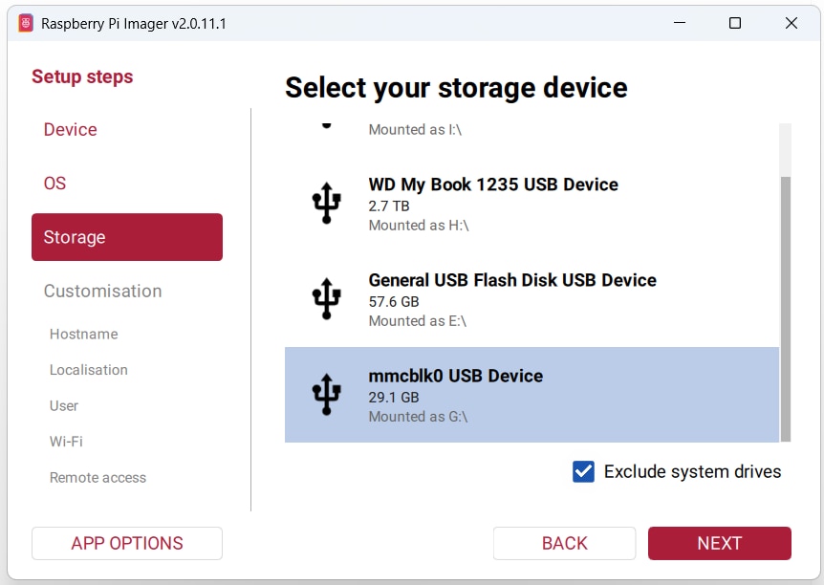Proceed with the NEXT button
Image resolution: width=824 pixels, height=585 pixels.
tap(720, 543)
